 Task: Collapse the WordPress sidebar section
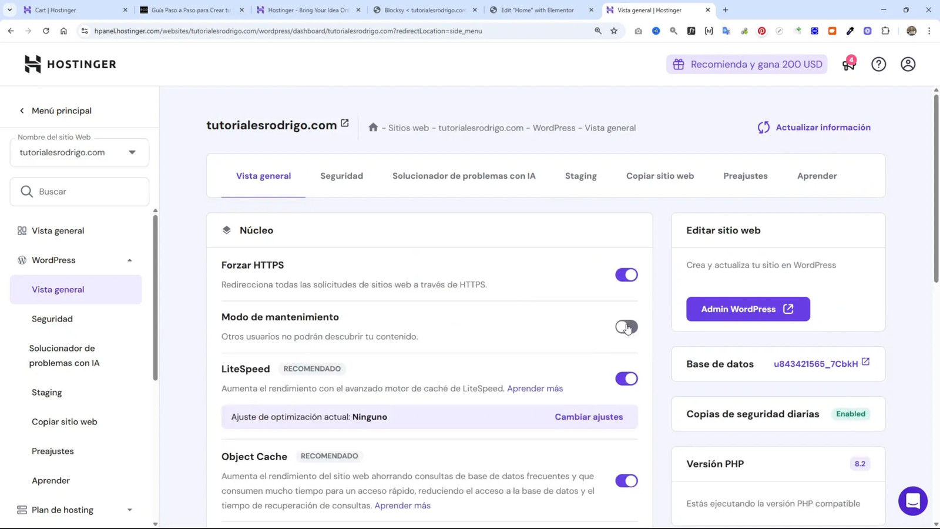coord(129,260)
